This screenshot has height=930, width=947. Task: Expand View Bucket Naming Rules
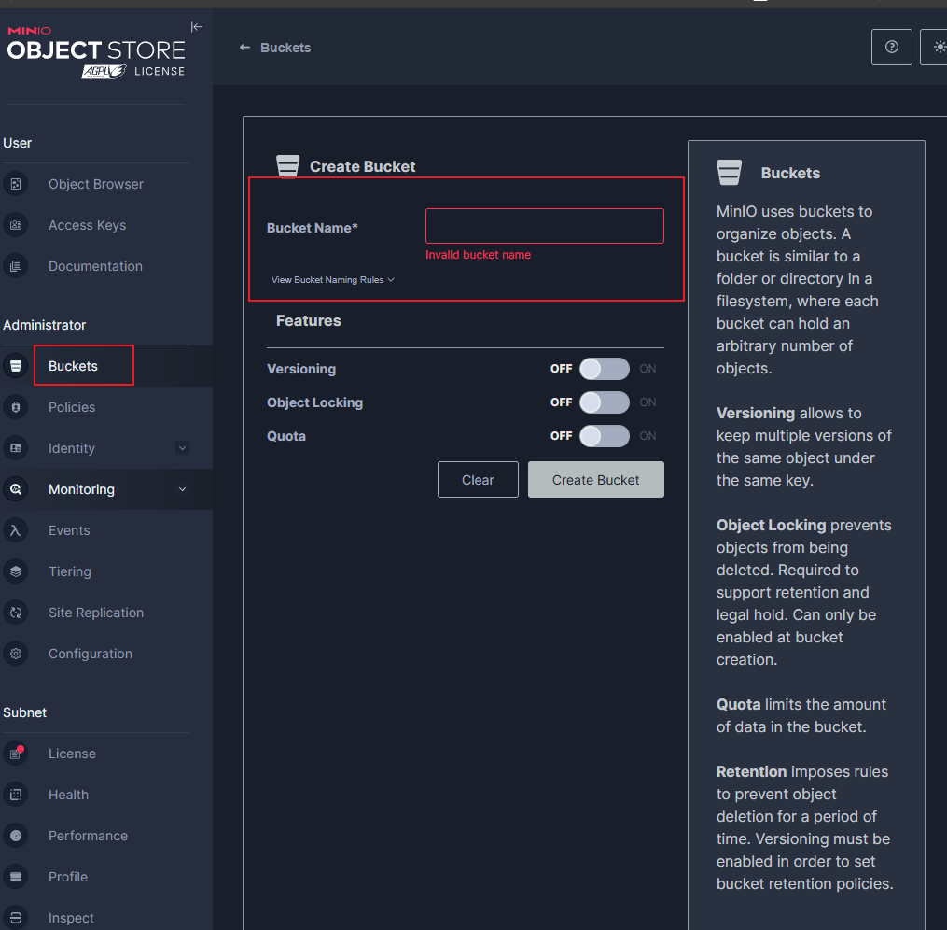(333, 280)
